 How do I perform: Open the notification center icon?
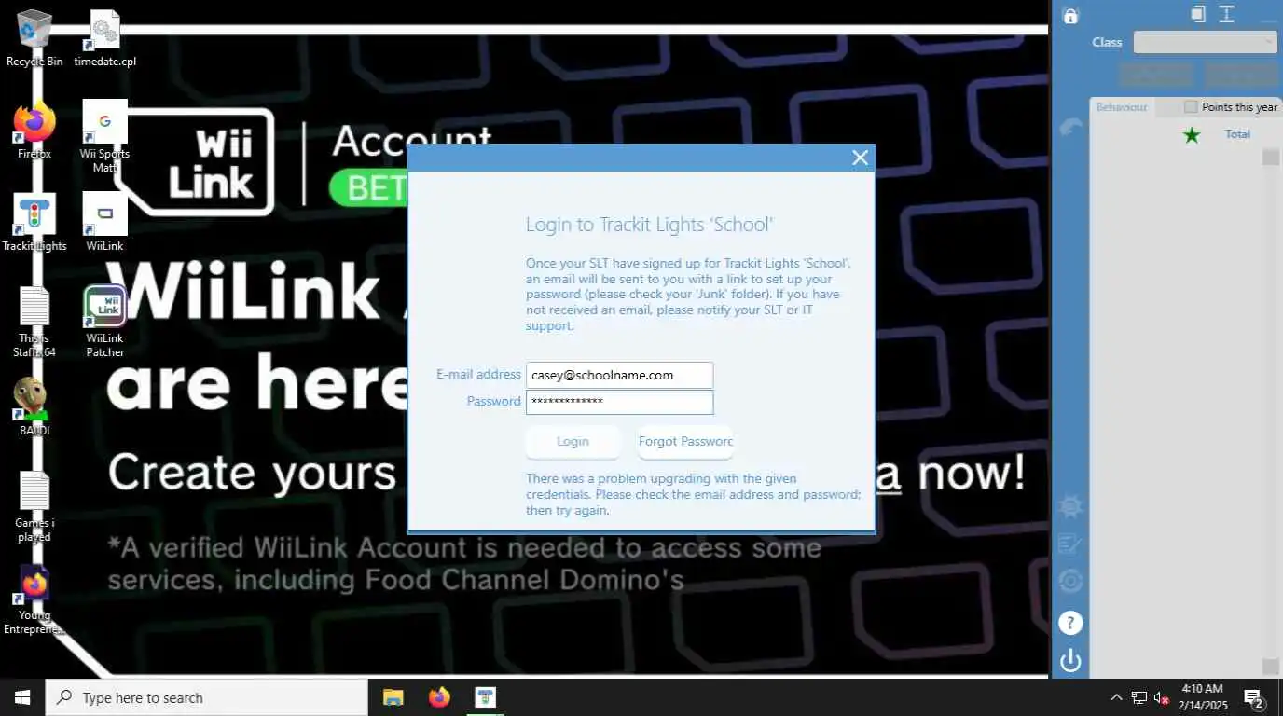tap(1254, 698)
